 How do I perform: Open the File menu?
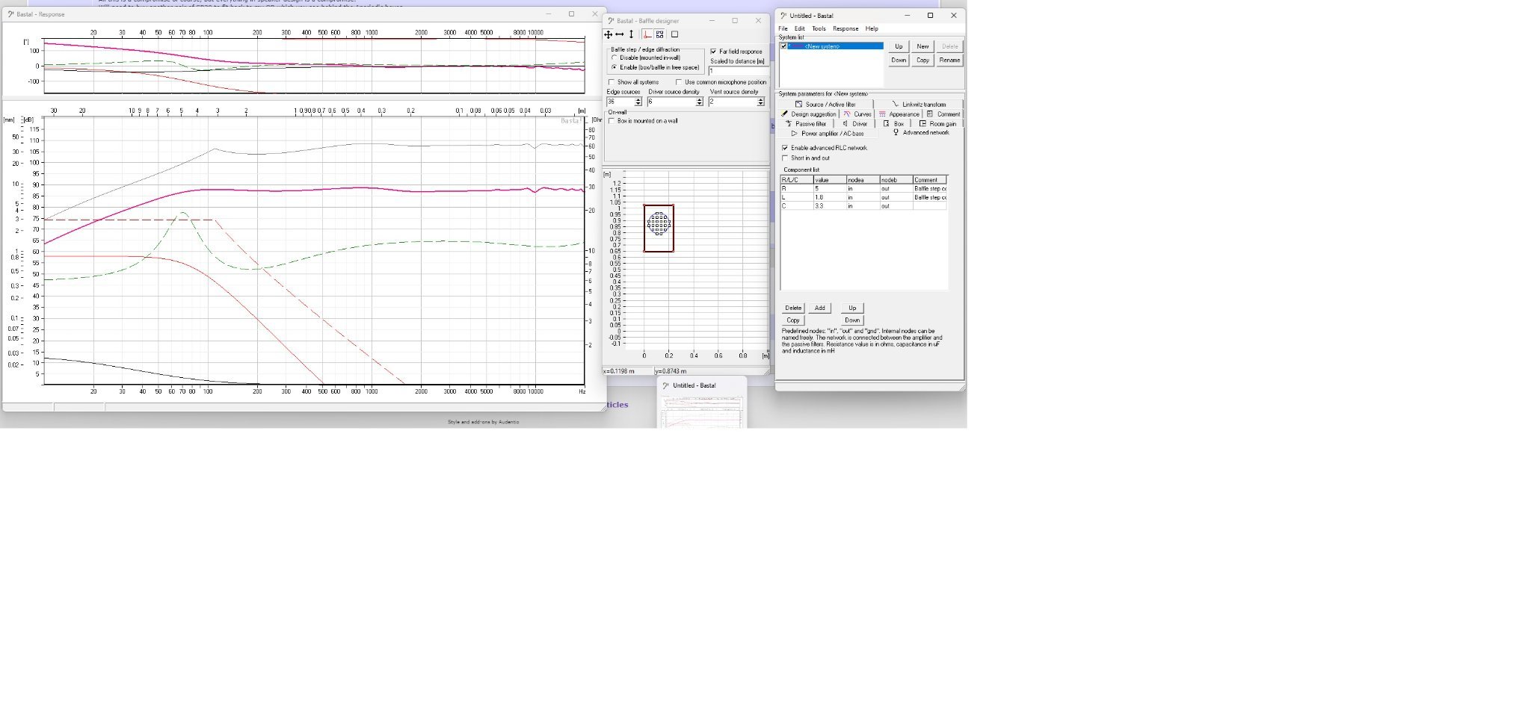[x=783, y=29]
